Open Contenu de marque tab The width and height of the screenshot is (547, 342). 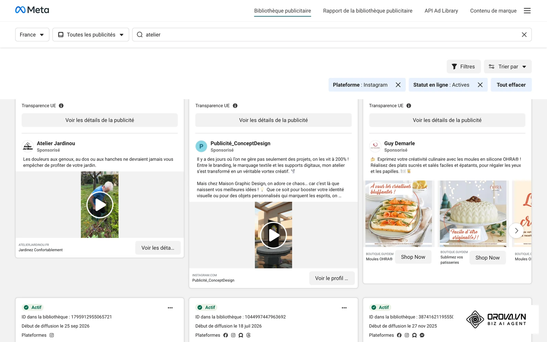point(493,11)
